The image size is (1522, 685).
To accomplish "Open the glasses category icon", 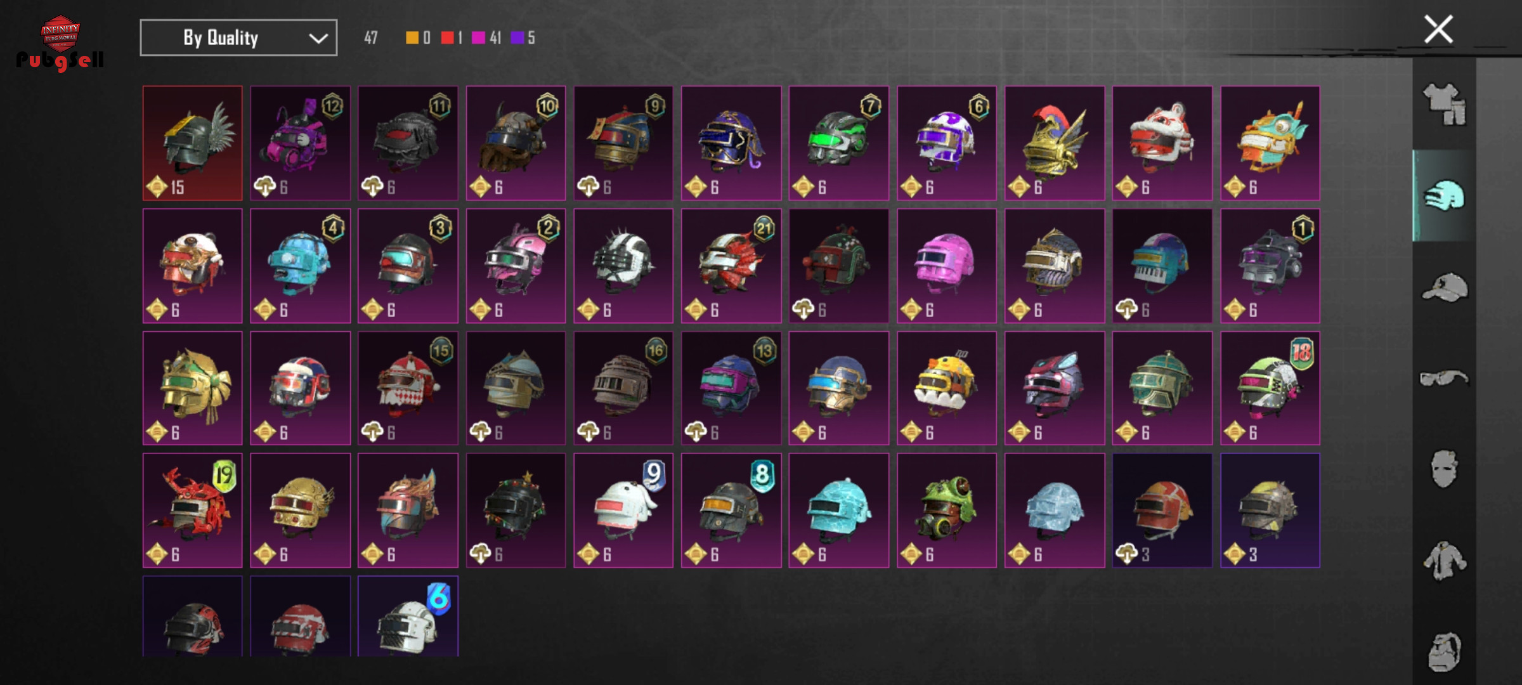I will [1445, 379].
